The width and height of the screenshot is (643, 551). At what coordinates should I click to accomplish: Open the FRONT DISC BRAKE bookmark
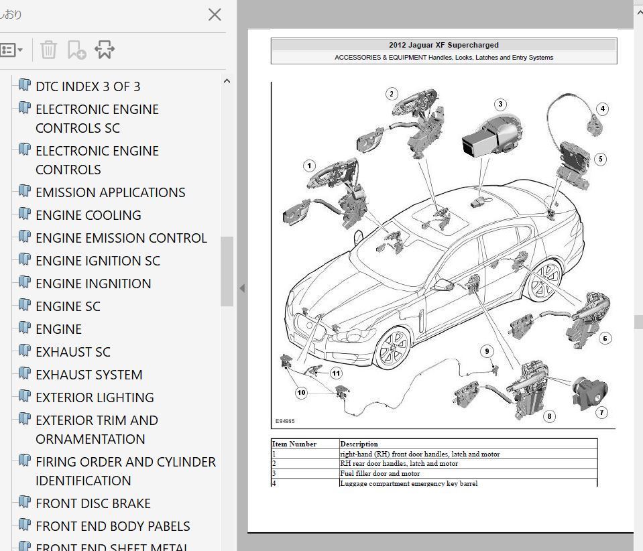[93, 503]
